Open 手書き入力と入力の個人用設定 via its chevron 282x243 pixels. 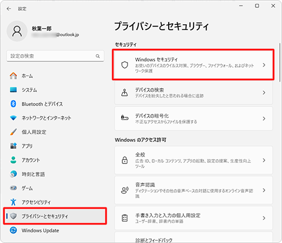pyautogui.click(x=264, y=218)
